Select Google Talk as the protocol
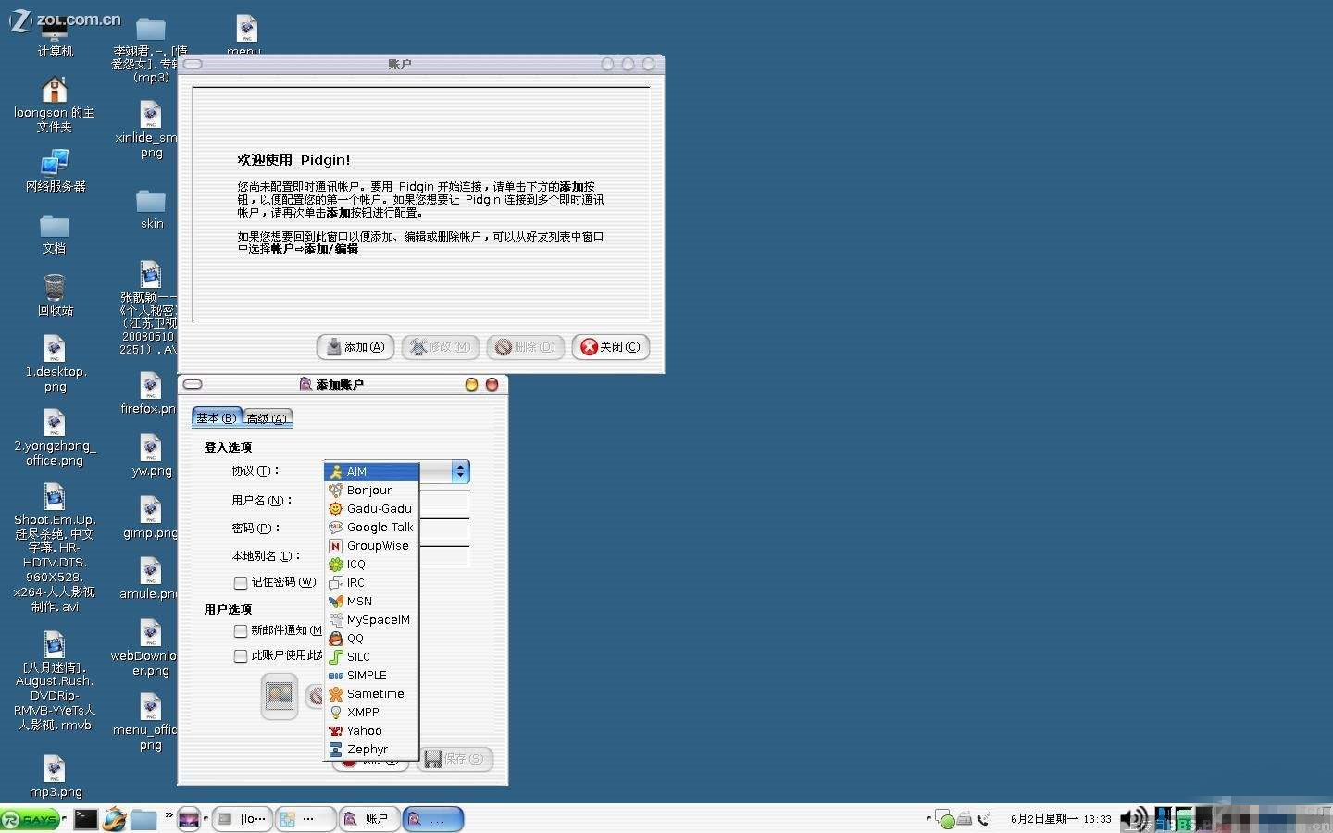This screenshot has height=833, width=1333. (x=371, y=528)
